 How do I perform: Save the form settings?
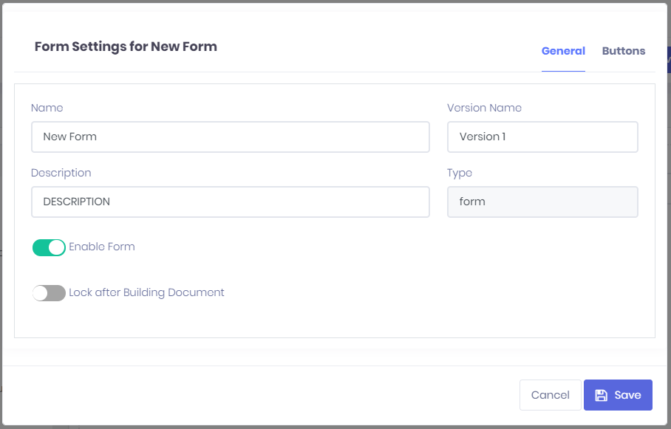618,395
